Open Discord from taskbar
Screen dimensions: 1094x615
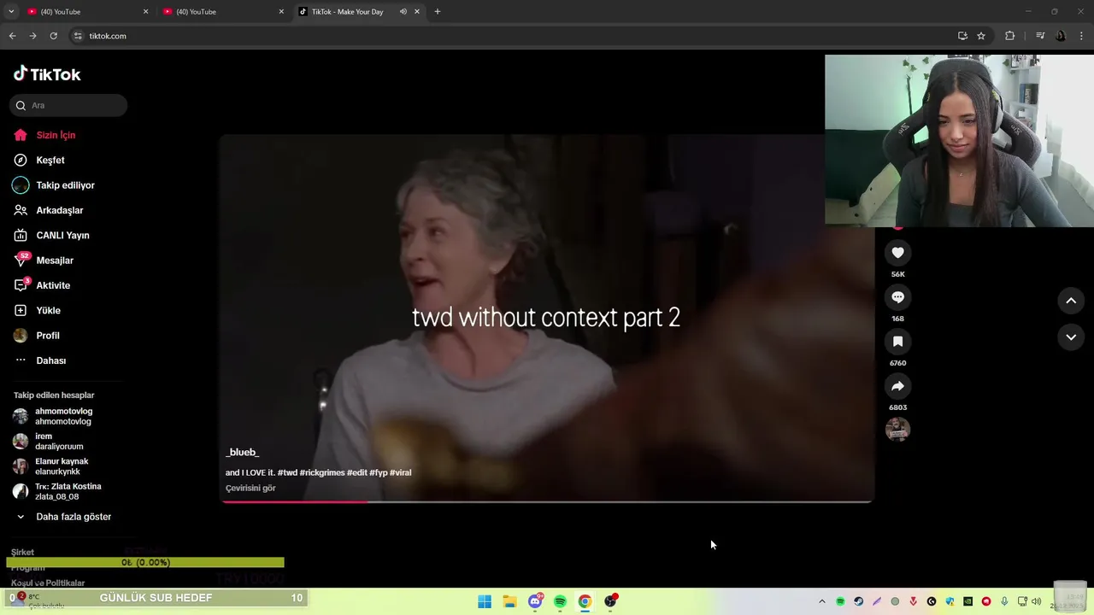[535, 601]
